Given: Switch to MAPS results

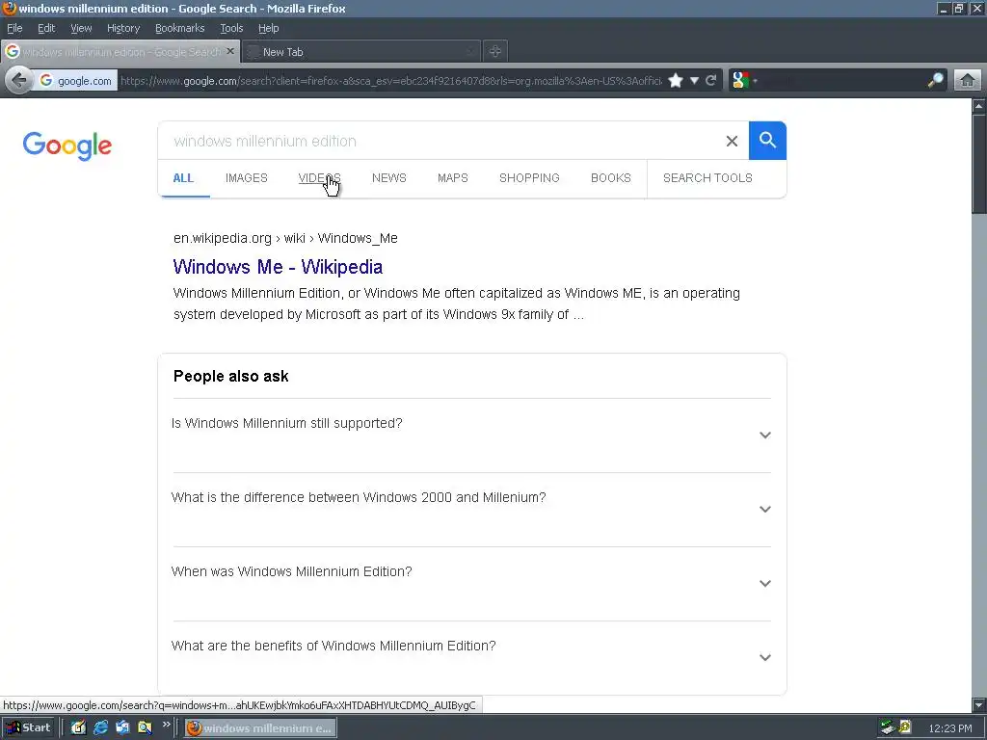Looking at the screenshot, I should click(453, 178).
